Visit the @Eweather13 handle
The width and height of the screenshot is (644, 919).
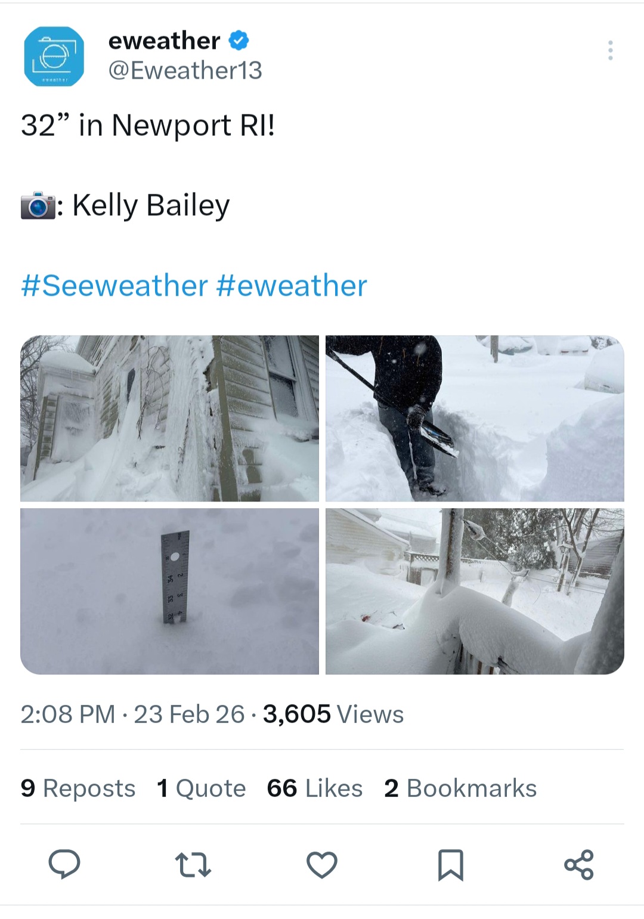tap(185, 70)
